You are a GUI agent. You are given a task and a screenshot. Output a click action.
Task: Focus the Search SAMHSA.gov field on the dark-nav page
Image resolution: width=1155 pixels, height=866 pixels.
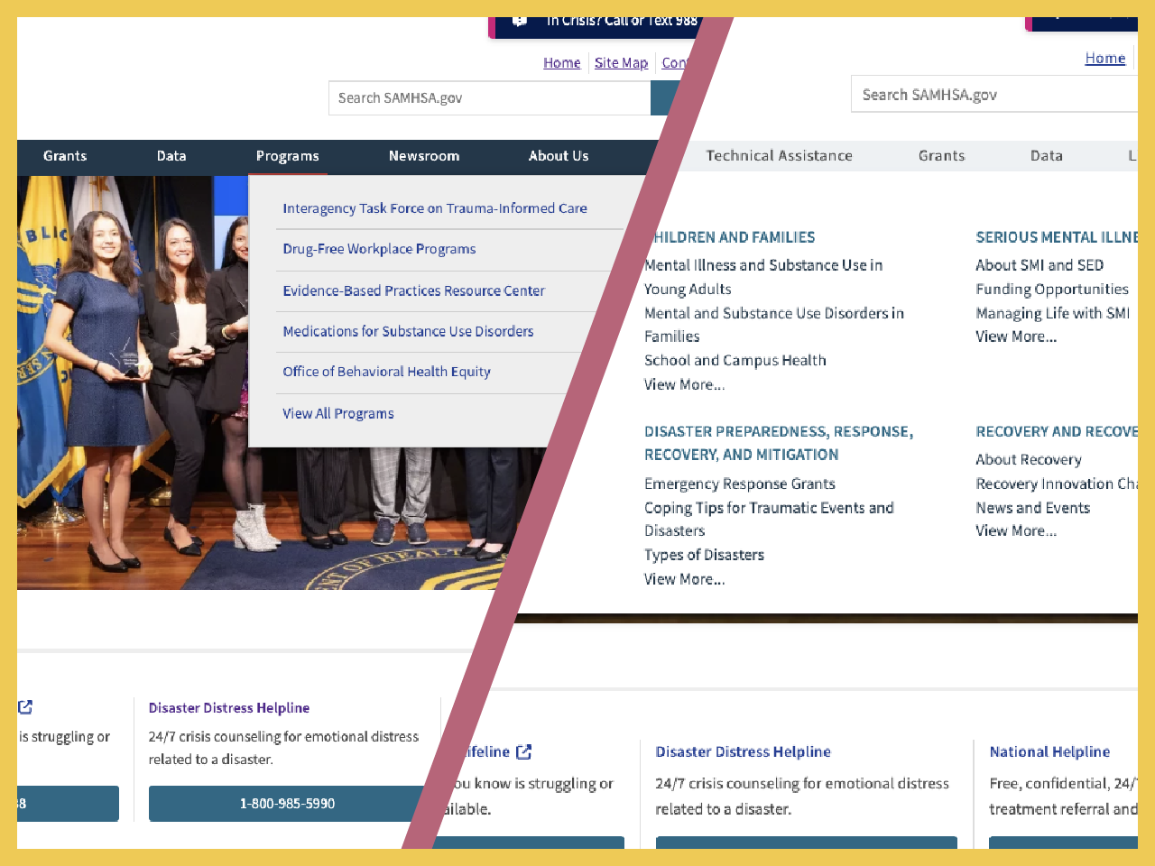[489, 98]
